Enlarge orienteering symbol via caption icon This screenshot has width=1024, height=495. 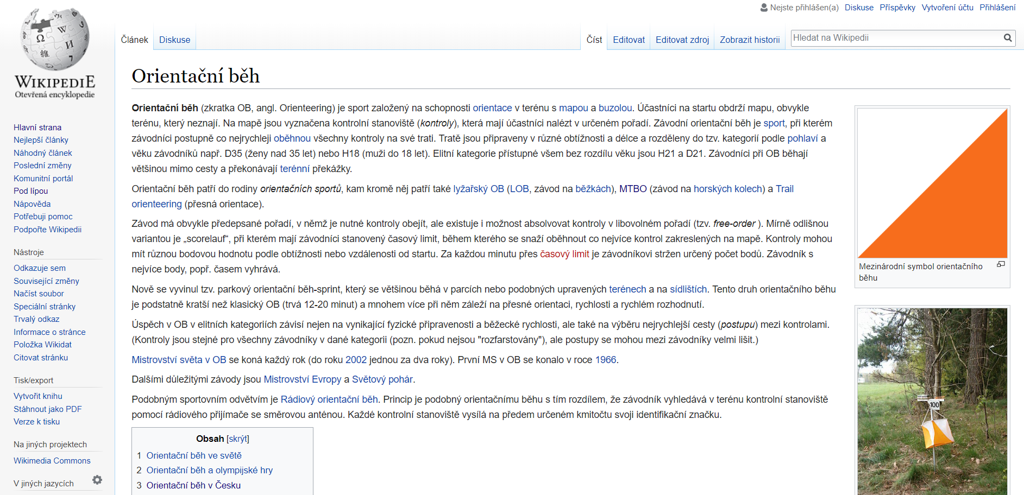[x=1001, y=264]
